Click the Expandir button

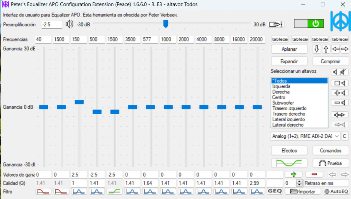pyautogui.click(x=290, y=62)
